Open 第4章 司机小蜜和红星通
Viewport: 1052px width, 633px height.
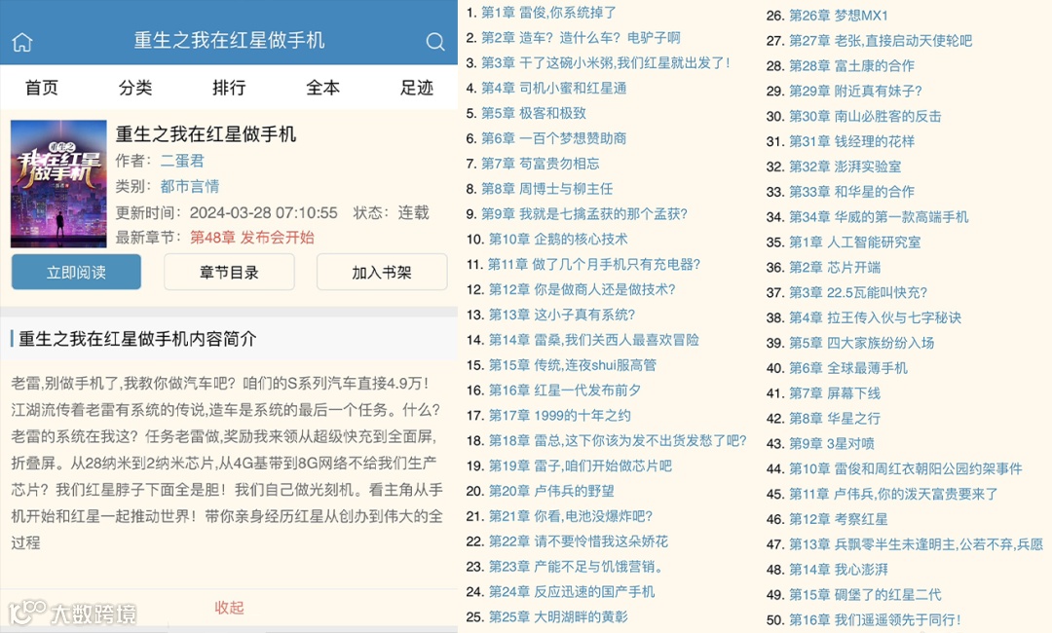tap(554, 88)
